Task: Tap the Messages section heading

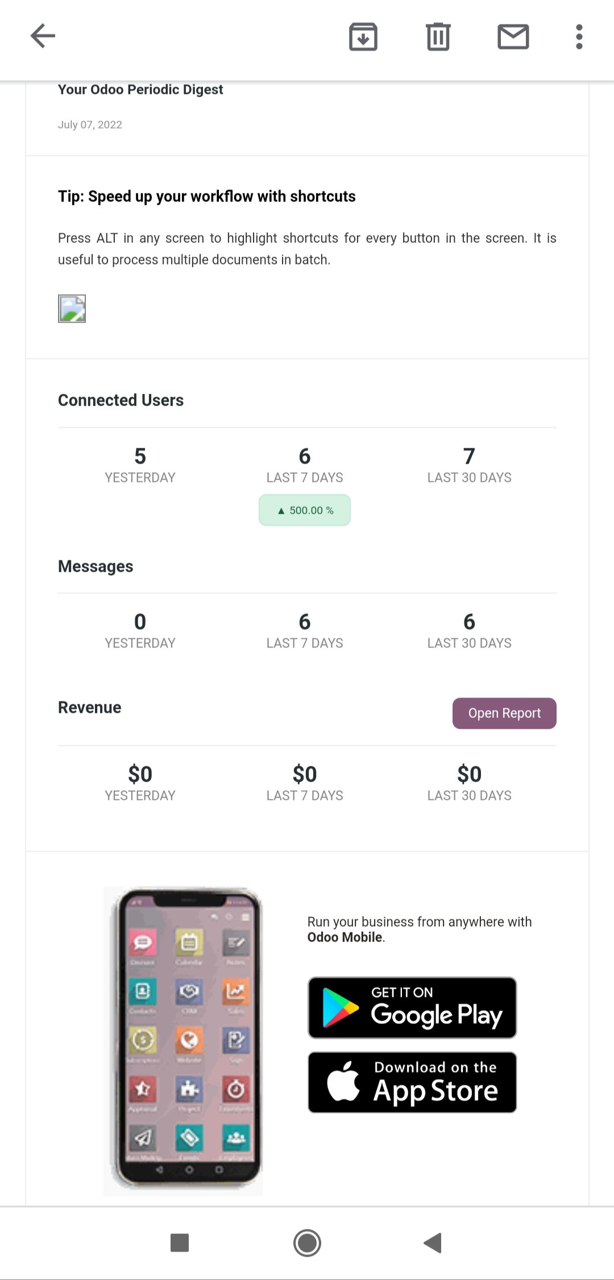Action: 96,566
